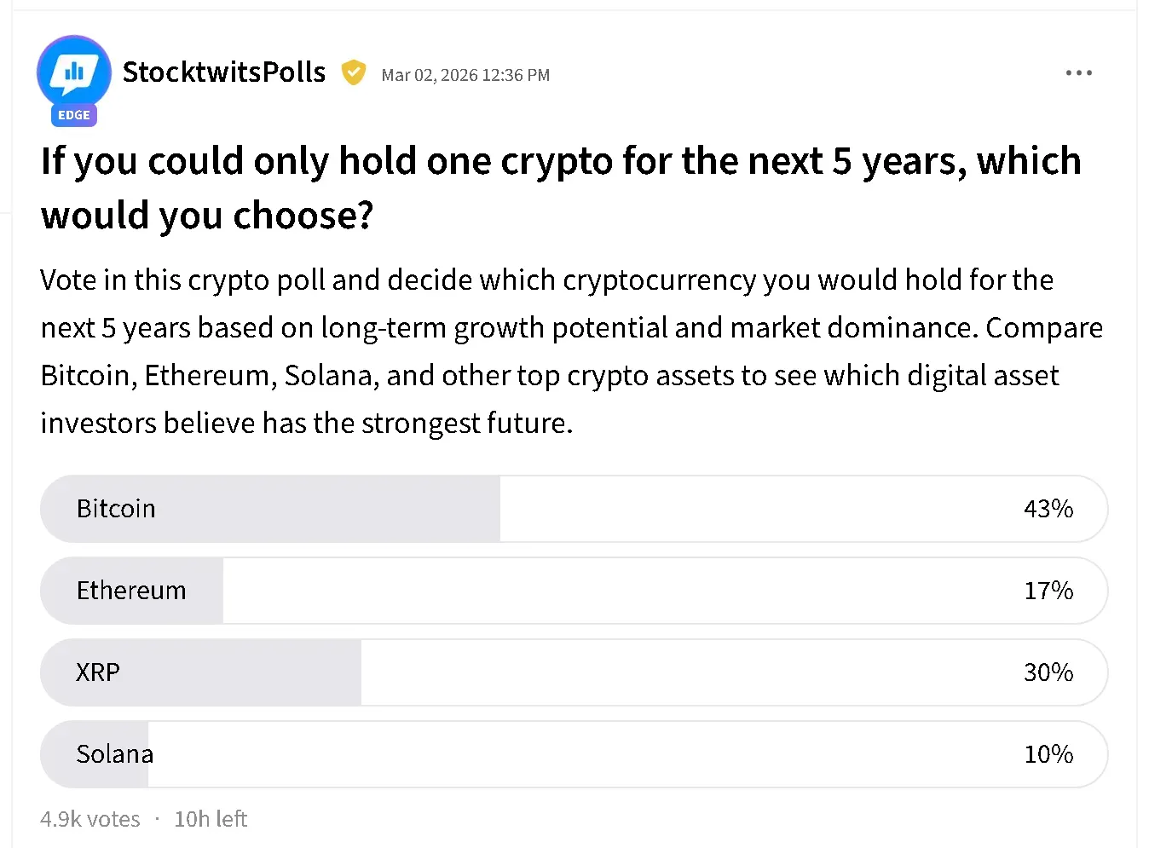Click the EDGE badge under the avatar
The width and height of the screenshot is (1149, 848).
point(74,115)
